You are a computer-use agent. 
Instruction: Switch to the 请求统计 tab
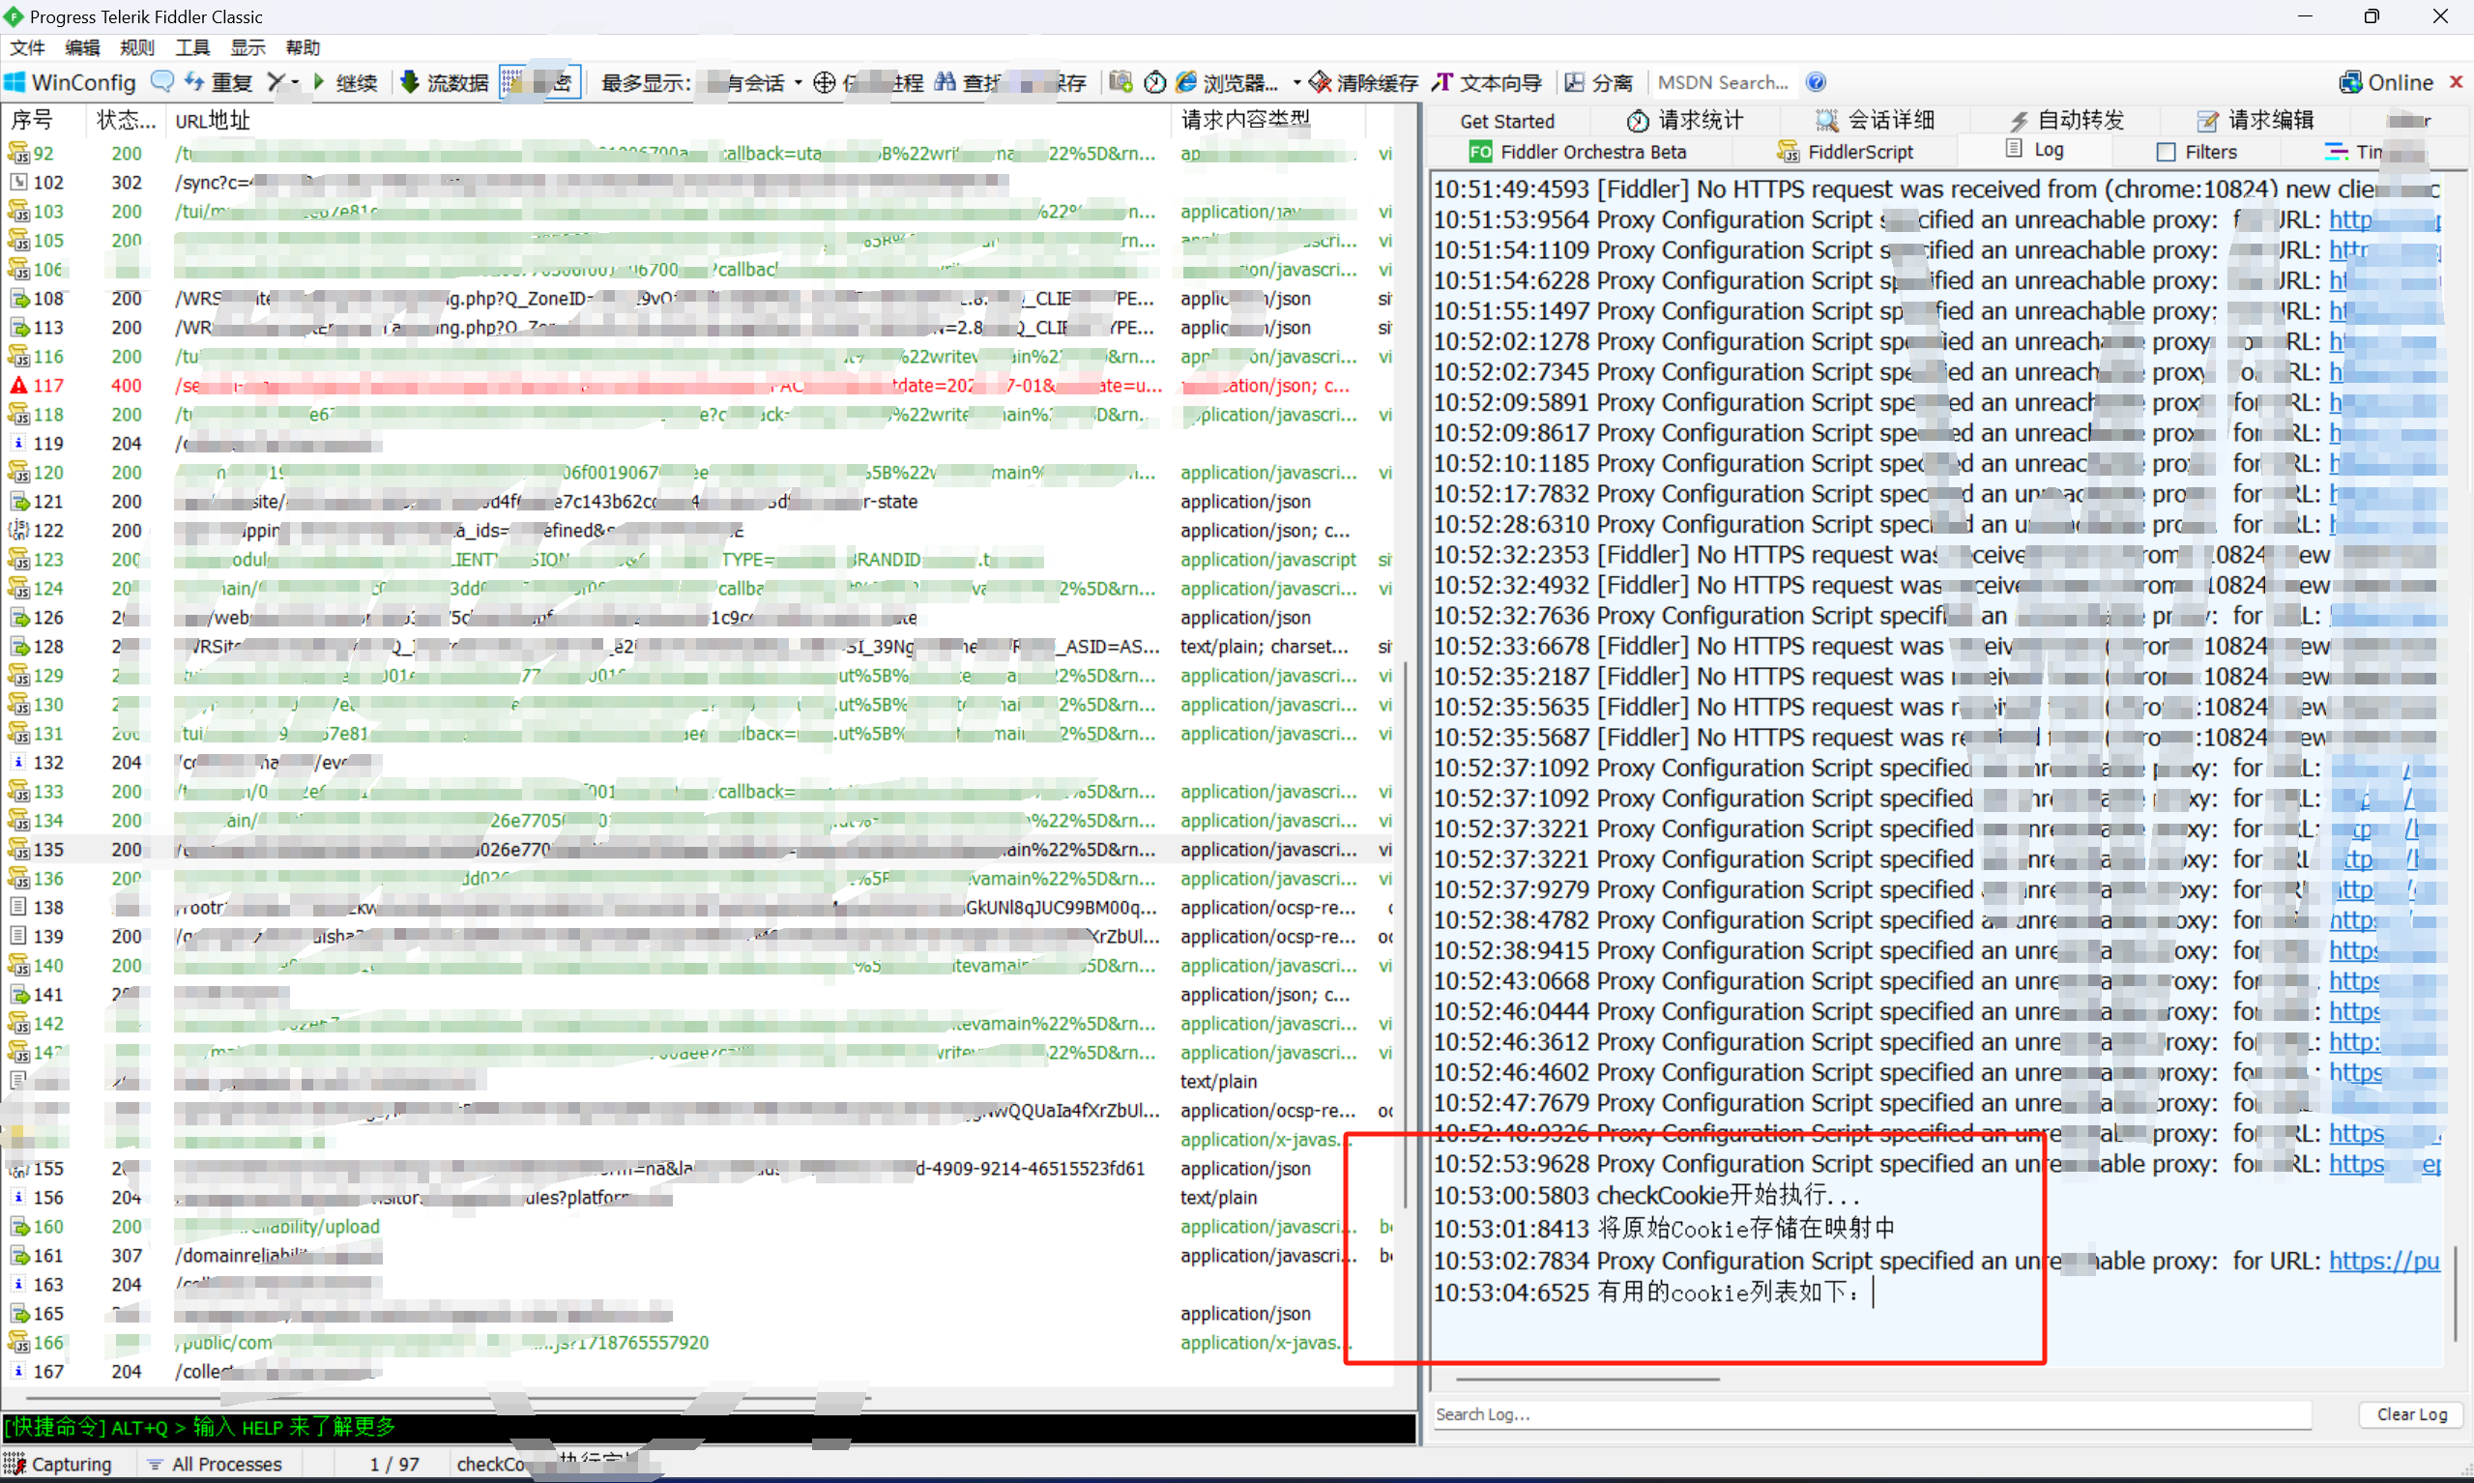click(1685, 121)
